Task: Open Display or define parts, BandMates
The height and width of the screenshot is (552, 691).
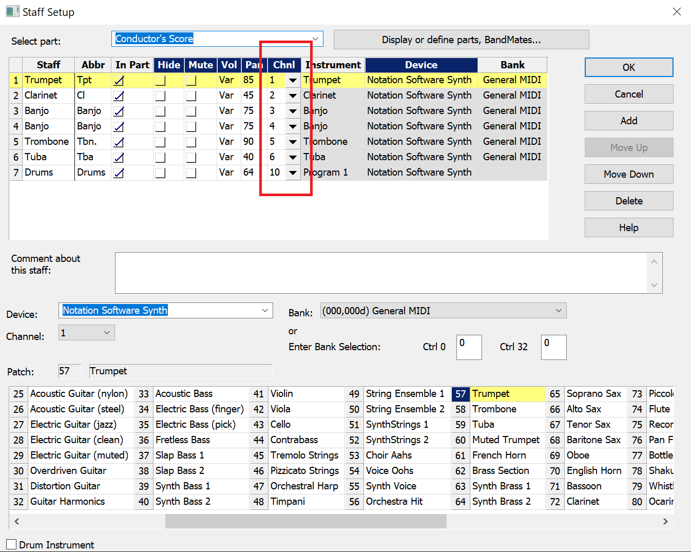Action: point(461,40)
